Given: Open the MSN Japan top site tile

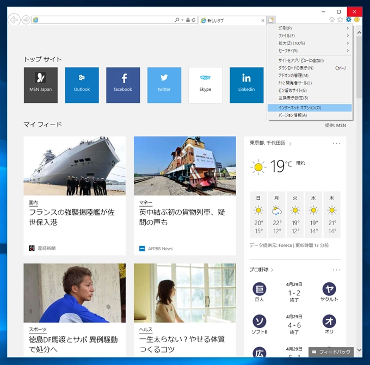Looking at the screenshot, I should click(x=41, y=85).
